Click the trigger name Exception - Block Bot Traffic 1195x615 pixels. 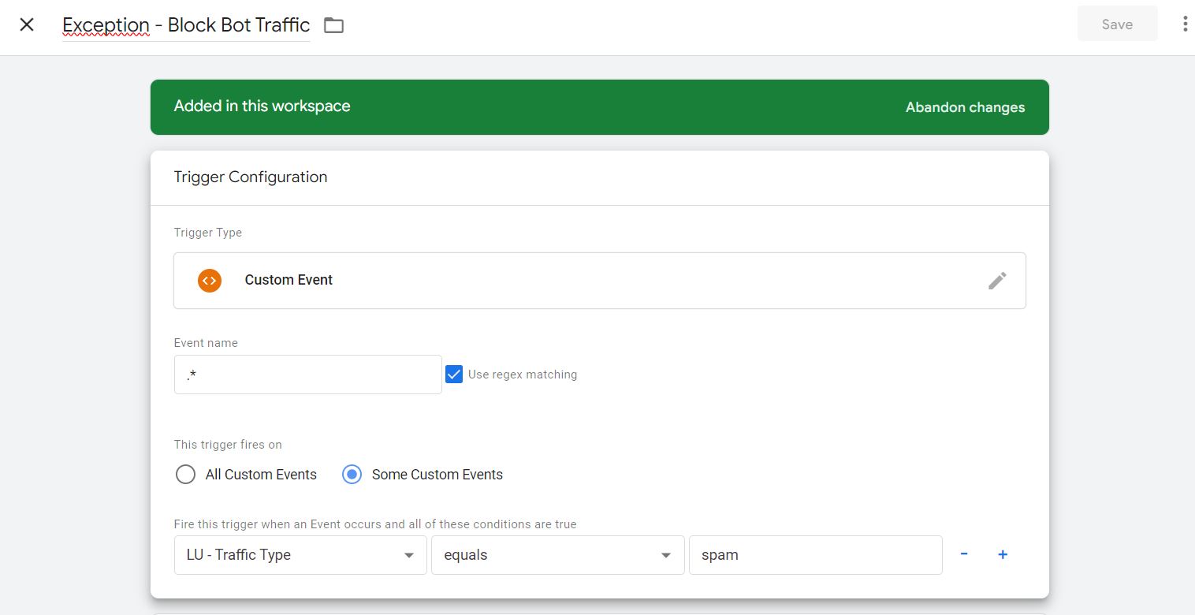186,25
